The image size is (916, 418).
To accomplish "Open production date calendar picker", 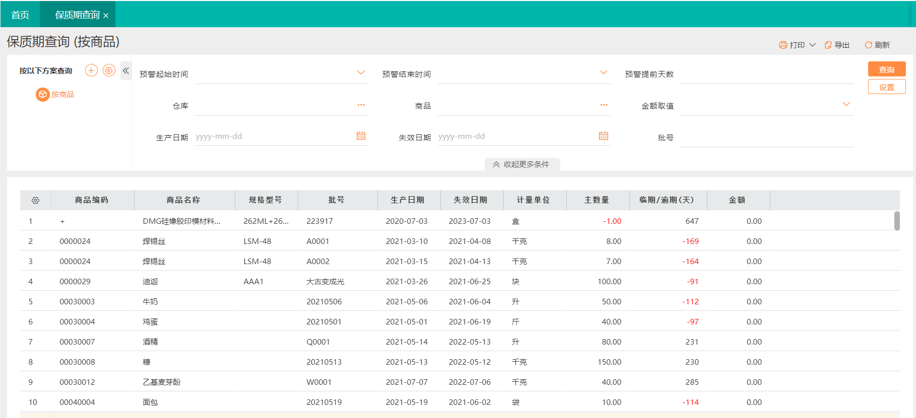I will click(x=361, y=136).
